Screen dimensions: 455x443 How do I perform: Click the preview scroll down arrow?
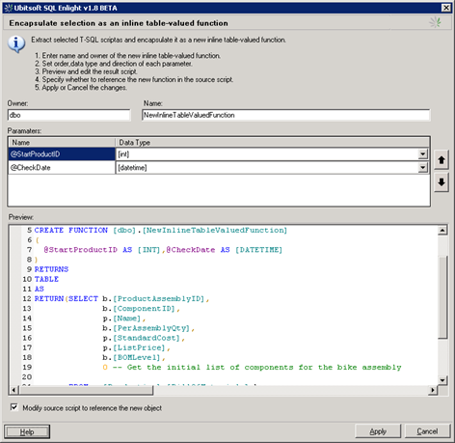coord(442,380)
